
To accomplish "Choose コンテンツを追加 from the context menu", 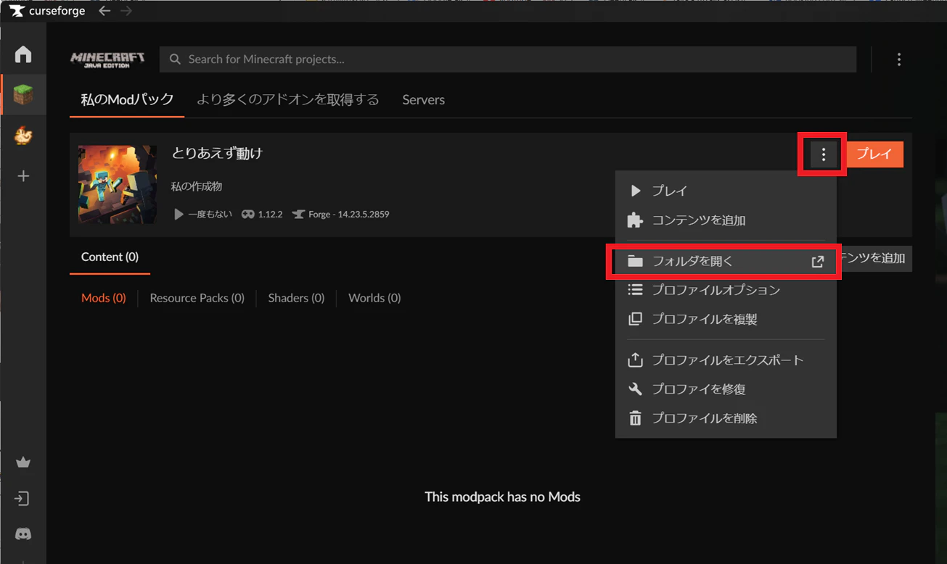I will point(726,220).
